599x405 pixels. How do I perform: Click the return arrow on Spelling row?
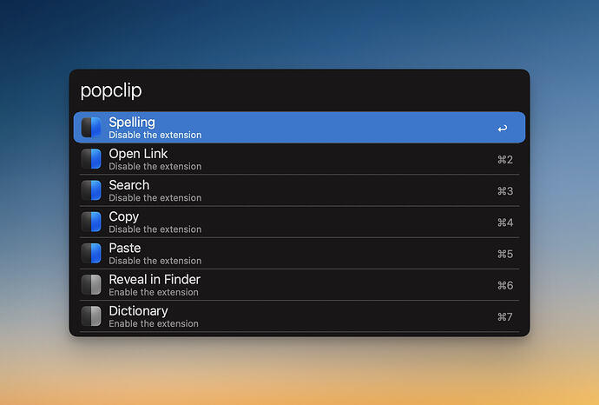[503, 129]
